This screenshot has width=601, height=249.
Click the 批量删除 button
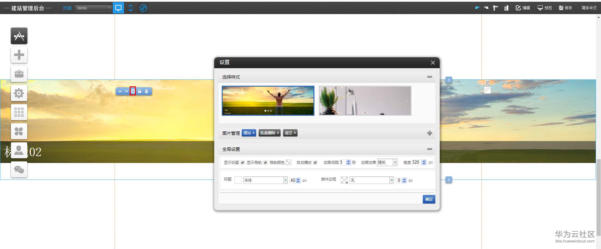(269, 133)
